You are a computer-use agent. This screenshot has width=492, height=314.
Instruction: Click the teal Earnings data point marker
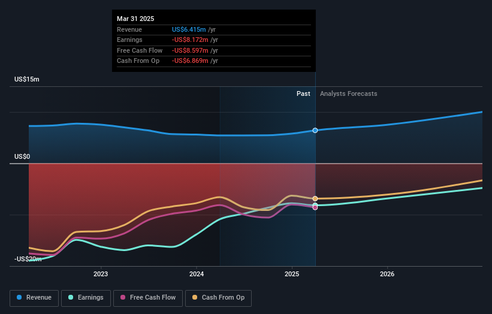(x=315, y=205)
